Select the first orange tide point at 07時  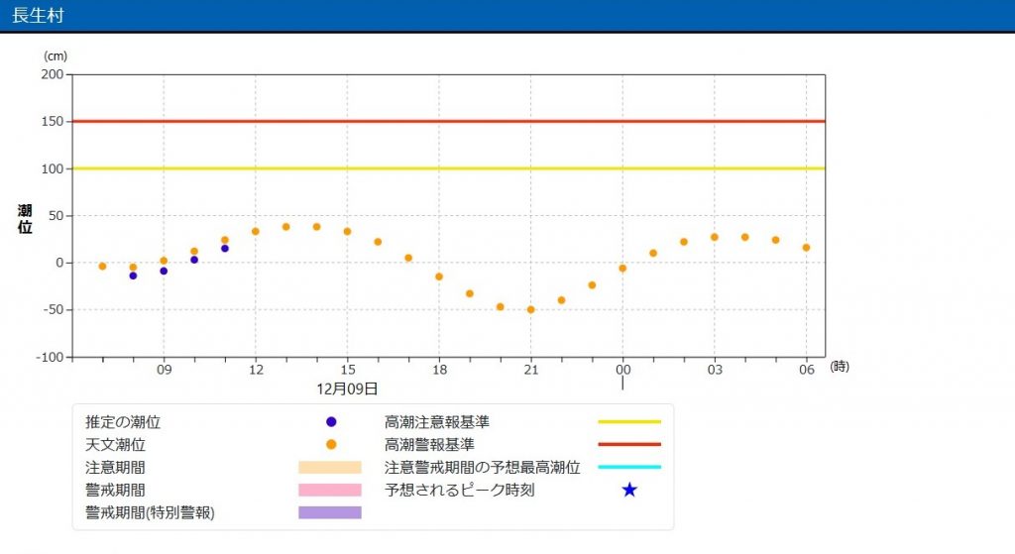tap(102, 267)
